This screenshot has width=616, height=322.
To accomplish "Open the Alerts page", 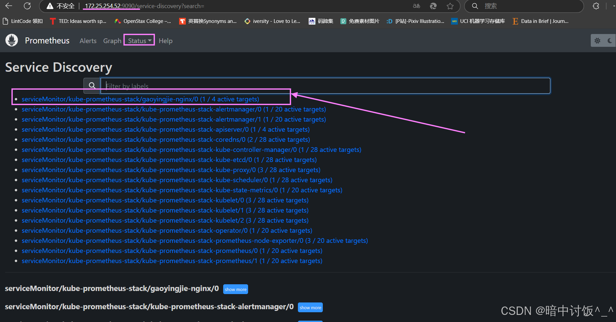I will pyautogui.click(x=88, y=41).
